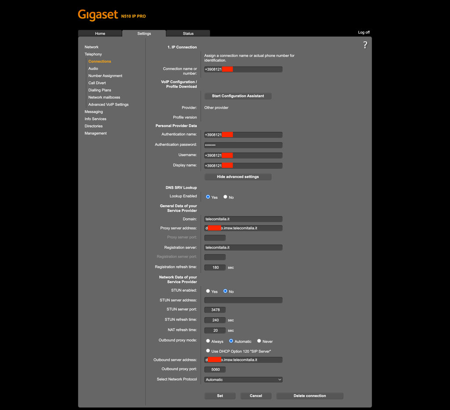The image size is (450, 410).
Task: Set Outbound proxy mode to Automatic
Action: pyautogui.click(x=231, y=341)
